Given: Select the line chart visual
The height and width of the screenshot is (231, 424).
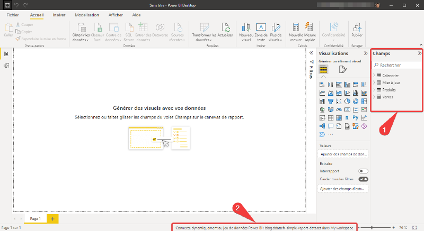Looking at the screenshot, I should point(322,93).
